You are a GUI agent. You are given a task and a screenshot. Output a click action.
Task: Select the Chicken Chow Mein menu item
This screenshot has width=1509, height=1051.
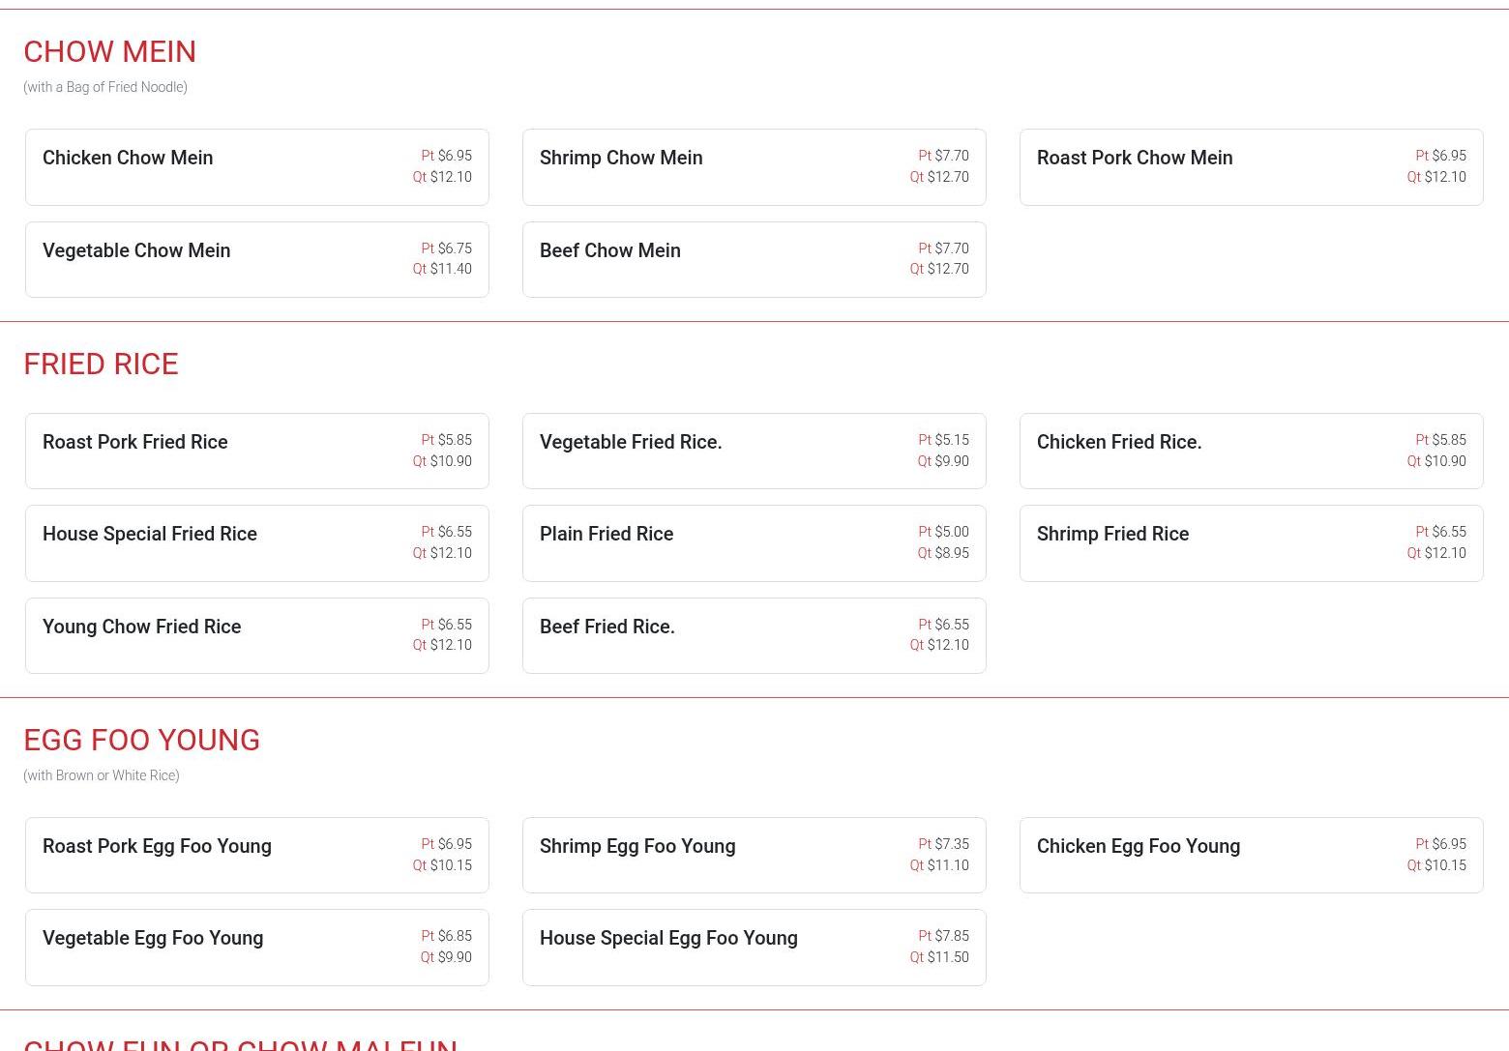256,167
